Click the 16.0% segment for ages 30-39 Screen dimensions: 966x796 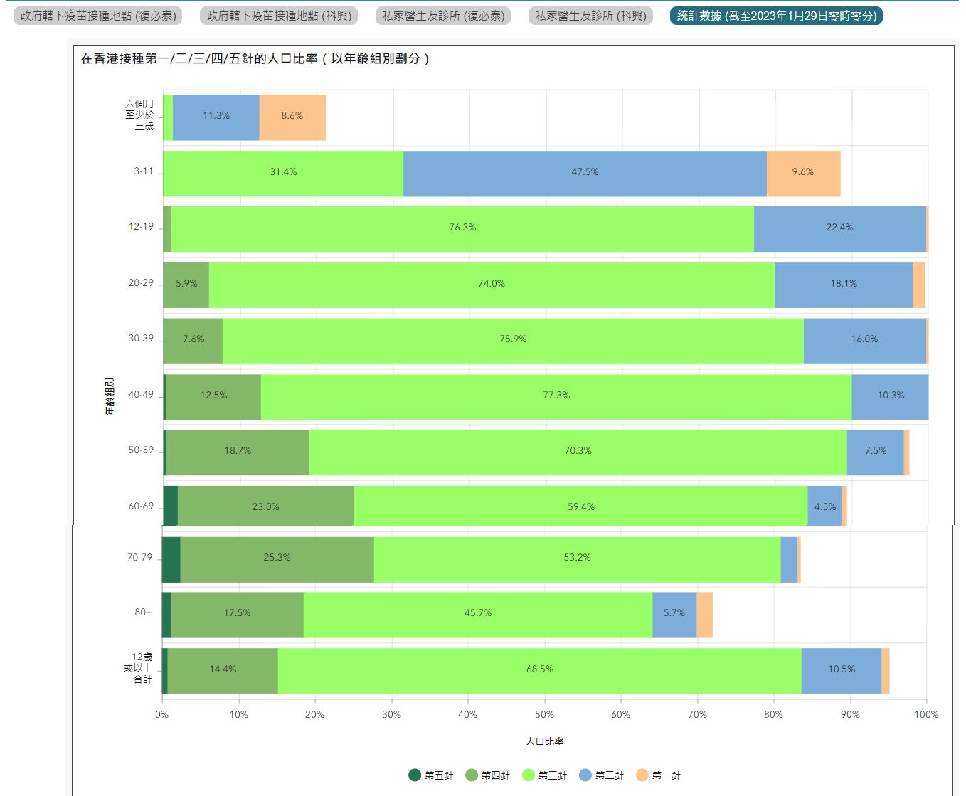[x=864, y=339]
